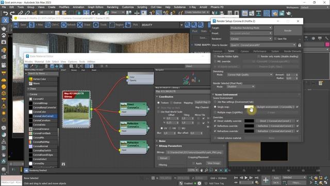
Task: Click the zoom-in magnifier in frame buffer
Action: 187,25
